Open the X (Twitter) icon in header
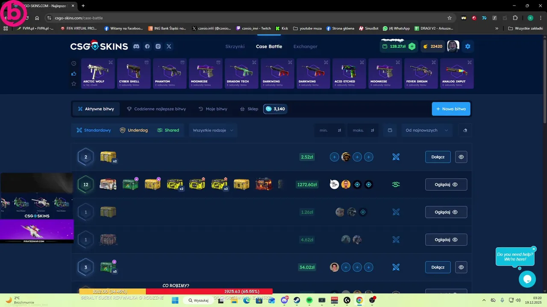This screenshot has height=307, width=547. pos(169,46)
